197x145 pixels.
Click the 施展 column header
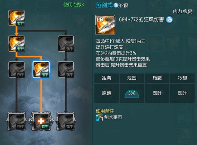(157, 78)
